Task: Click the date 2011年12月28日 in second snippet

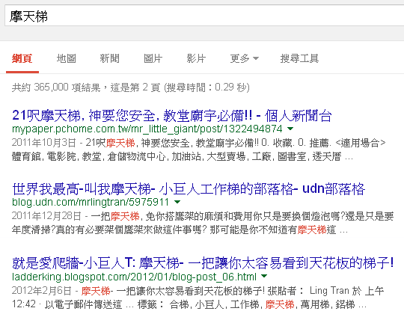Action: (x=46, y=216)
